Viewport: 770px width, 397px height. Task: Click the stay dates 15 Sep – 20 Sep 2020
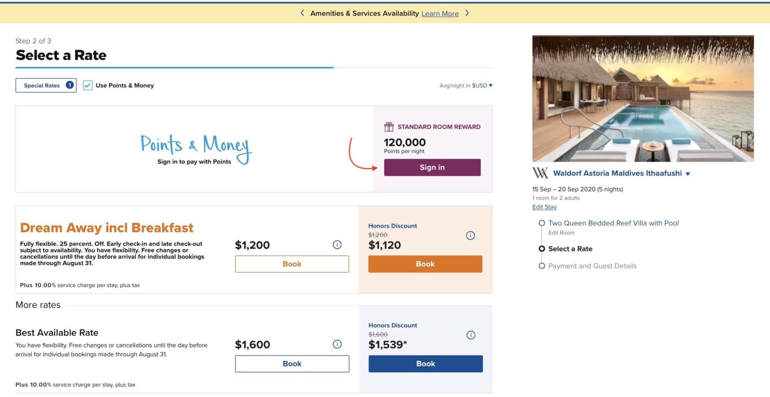577,189
